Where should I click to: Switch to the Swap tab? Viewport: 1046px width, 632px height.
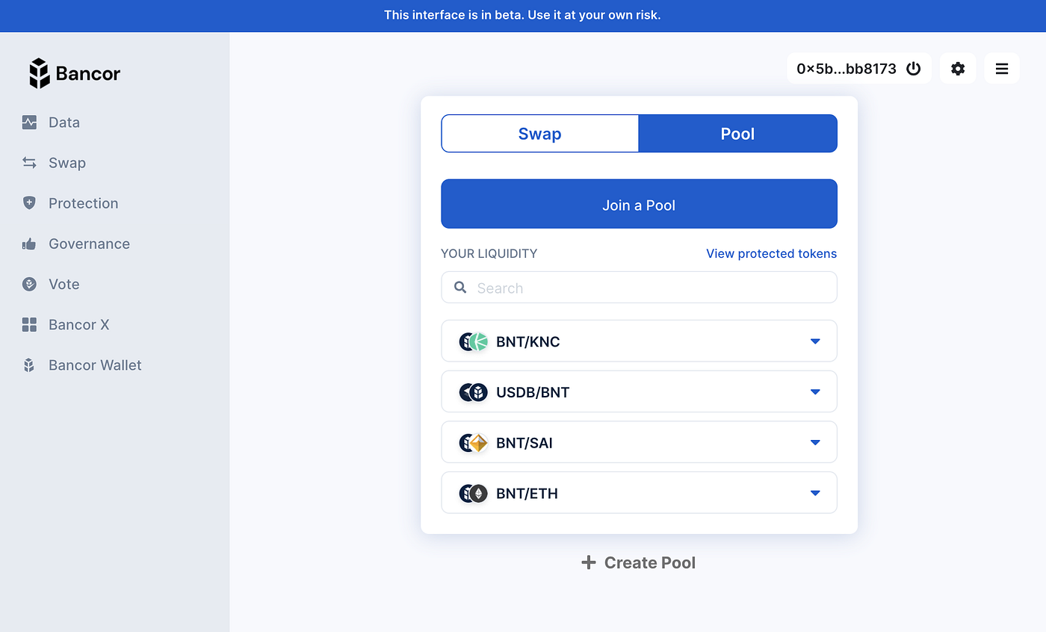pyautogui.click(x=539, y=134)
